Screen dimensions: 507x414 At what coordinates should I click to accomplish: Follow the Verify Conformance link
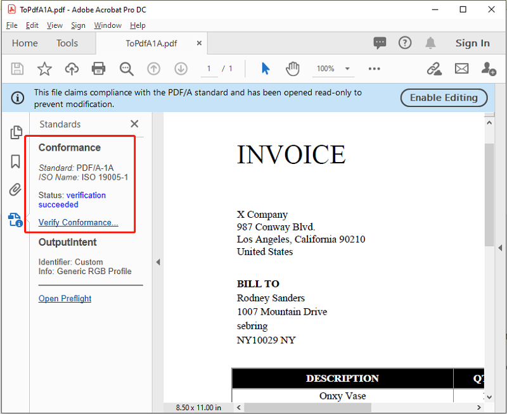[77, 222]
